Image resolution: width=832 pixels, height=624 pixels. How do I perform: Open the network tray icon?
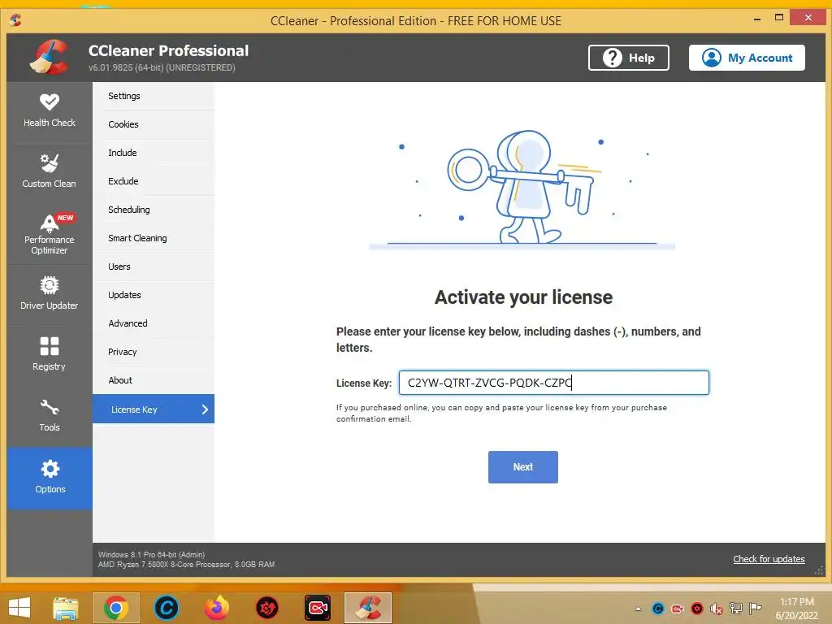[x=736, y=608]
